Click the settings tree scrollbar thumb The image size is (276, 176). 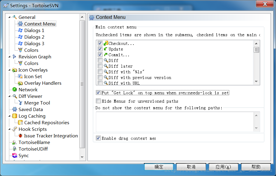[x=82, y=84]
